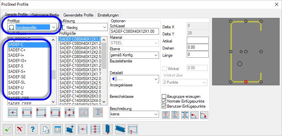Toggle Normale Einfügepunkte checkbox
282x136 pixels.
[164, 101]
